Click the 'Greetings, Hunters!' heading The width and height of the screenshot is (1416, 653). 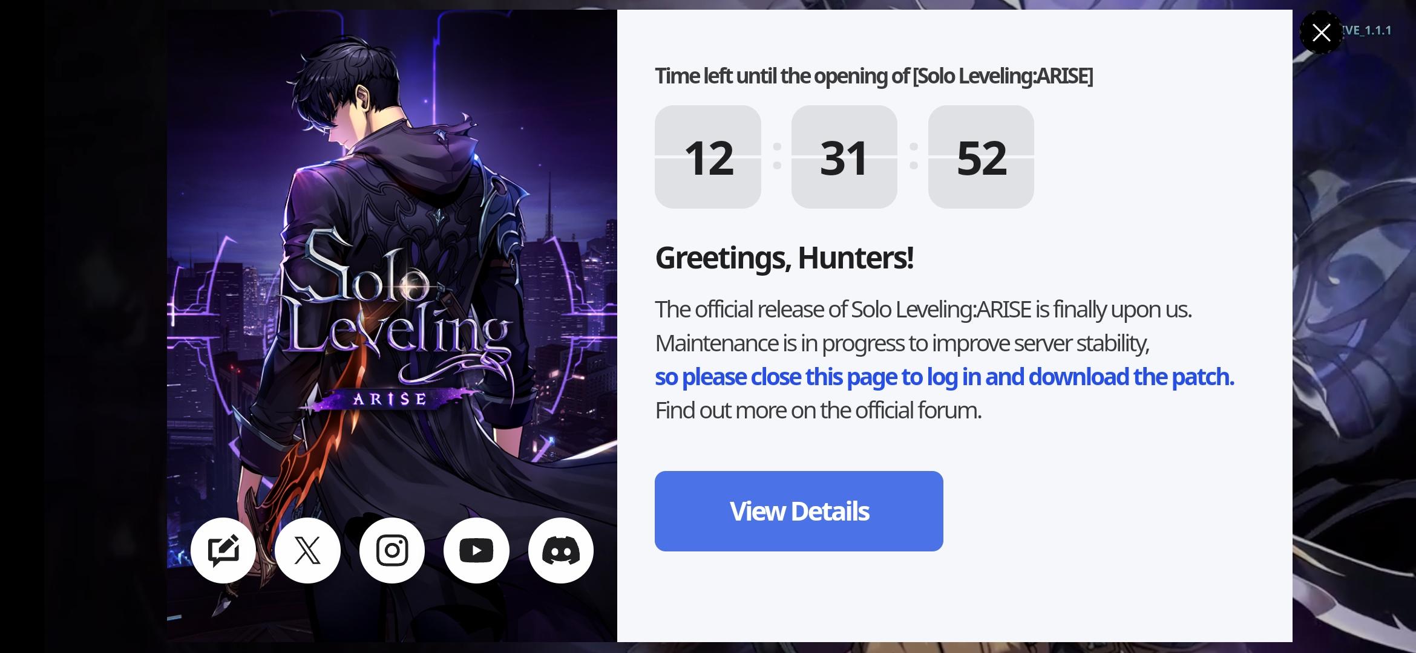[784, 258]
